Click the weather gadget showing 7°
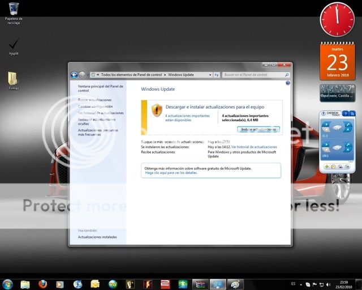This screenshot has height=290, width=362. pos(337,93)
